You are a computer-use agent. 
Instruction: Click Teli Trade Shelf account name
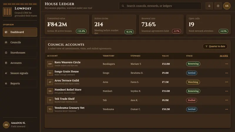coord(64,99)
